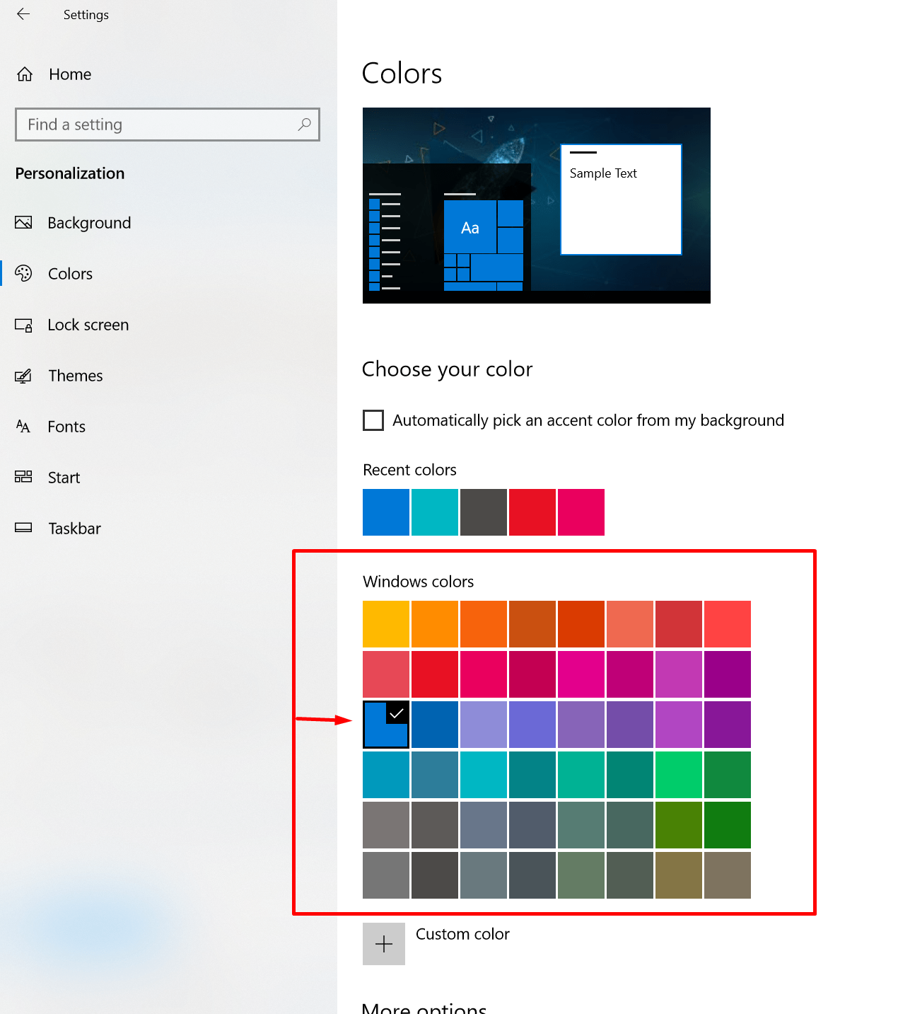
Task: Click the Sample Text preview window
Action: (x=620, y=199)
